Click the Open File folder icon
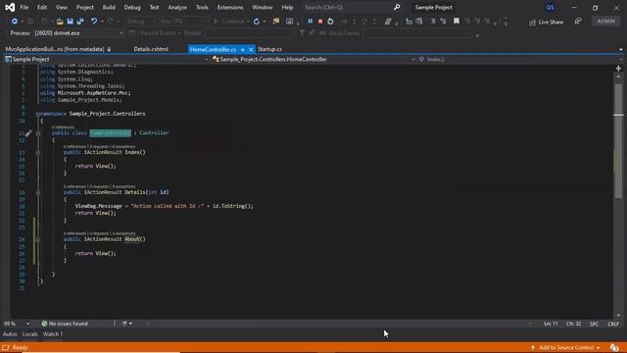The image size is (627, 353). (x=60, y=22)
